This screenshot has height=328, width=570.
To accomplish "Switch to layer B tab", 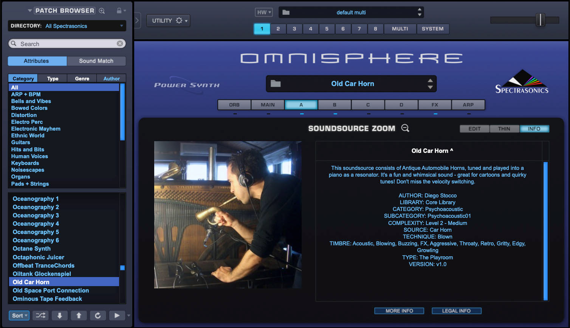I will tap(335, 105).
